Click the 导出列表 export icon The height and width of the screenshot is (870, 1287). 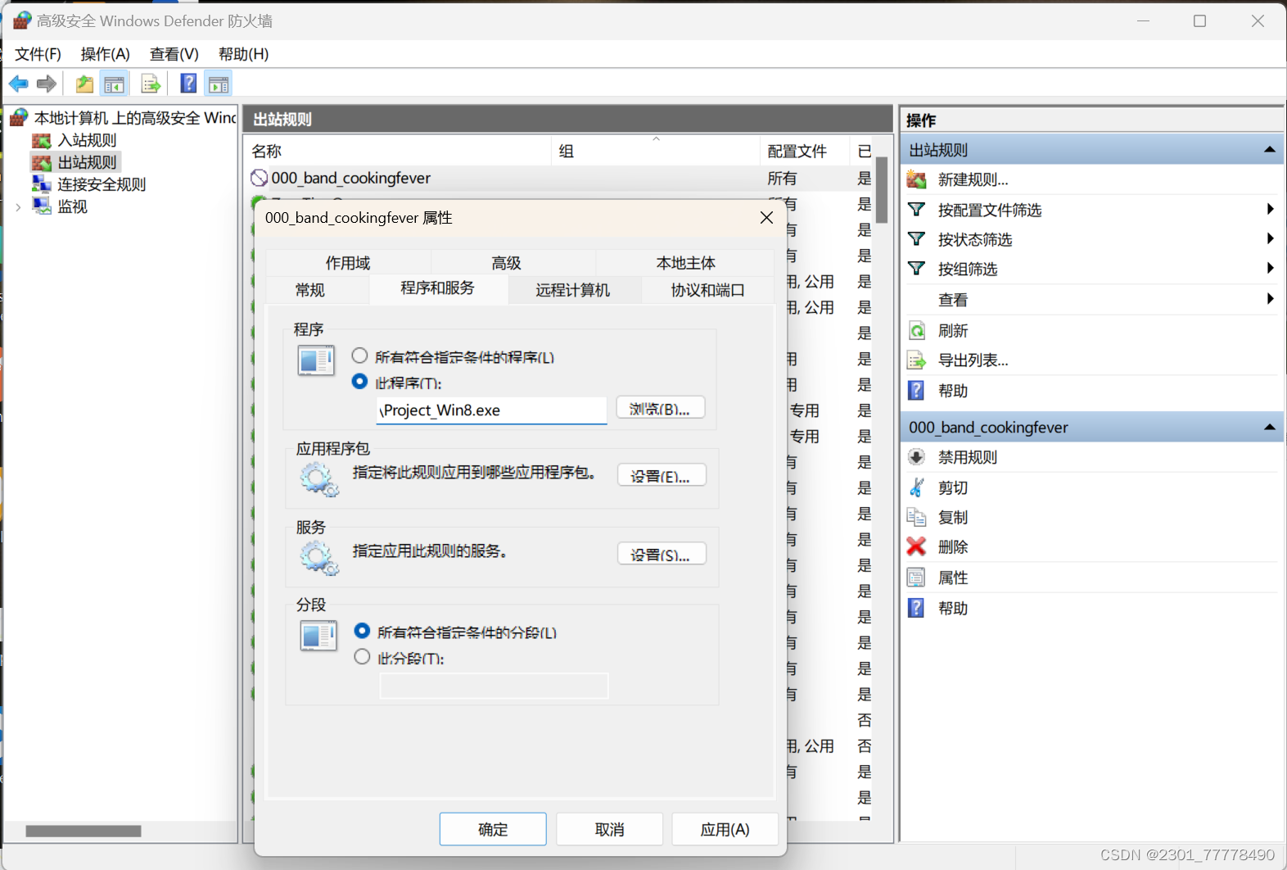point(917,360)
